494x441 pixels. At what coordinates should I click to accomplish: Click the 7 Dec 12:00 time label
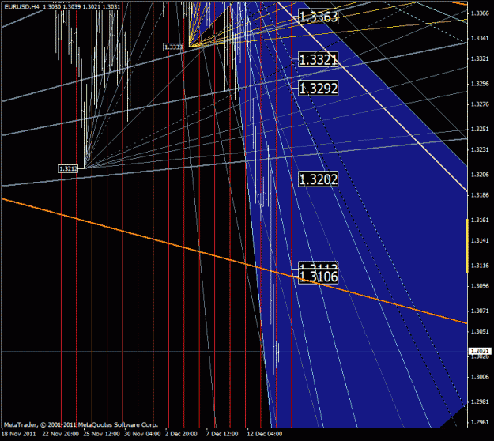click(222, 434)
